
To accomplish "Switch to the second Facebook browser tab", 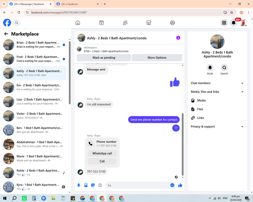I will [x=77, y=4].
